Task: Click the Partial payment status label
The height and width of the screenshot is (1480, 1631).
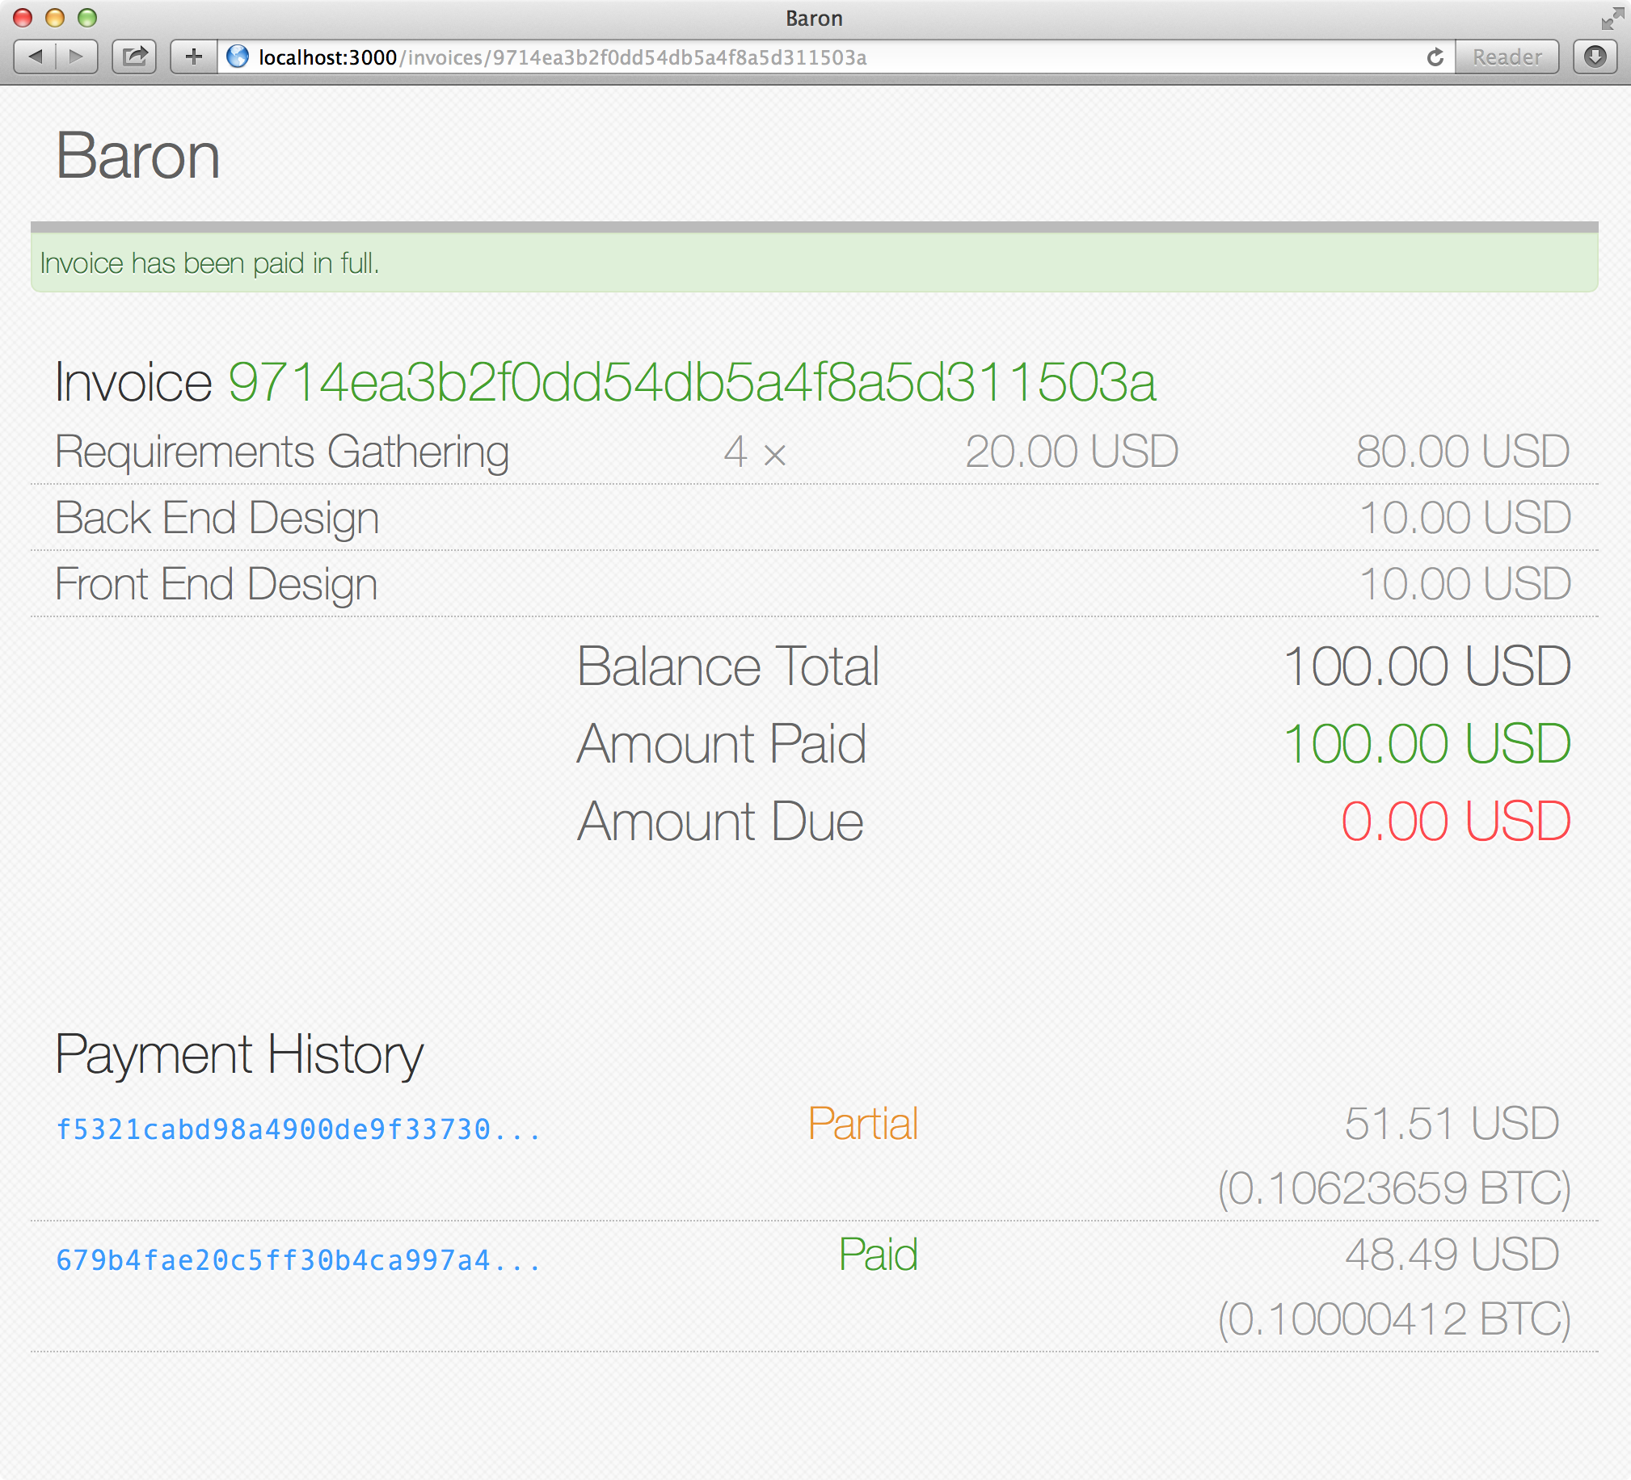Action: pyautogui.click(x=862, y=1124)
